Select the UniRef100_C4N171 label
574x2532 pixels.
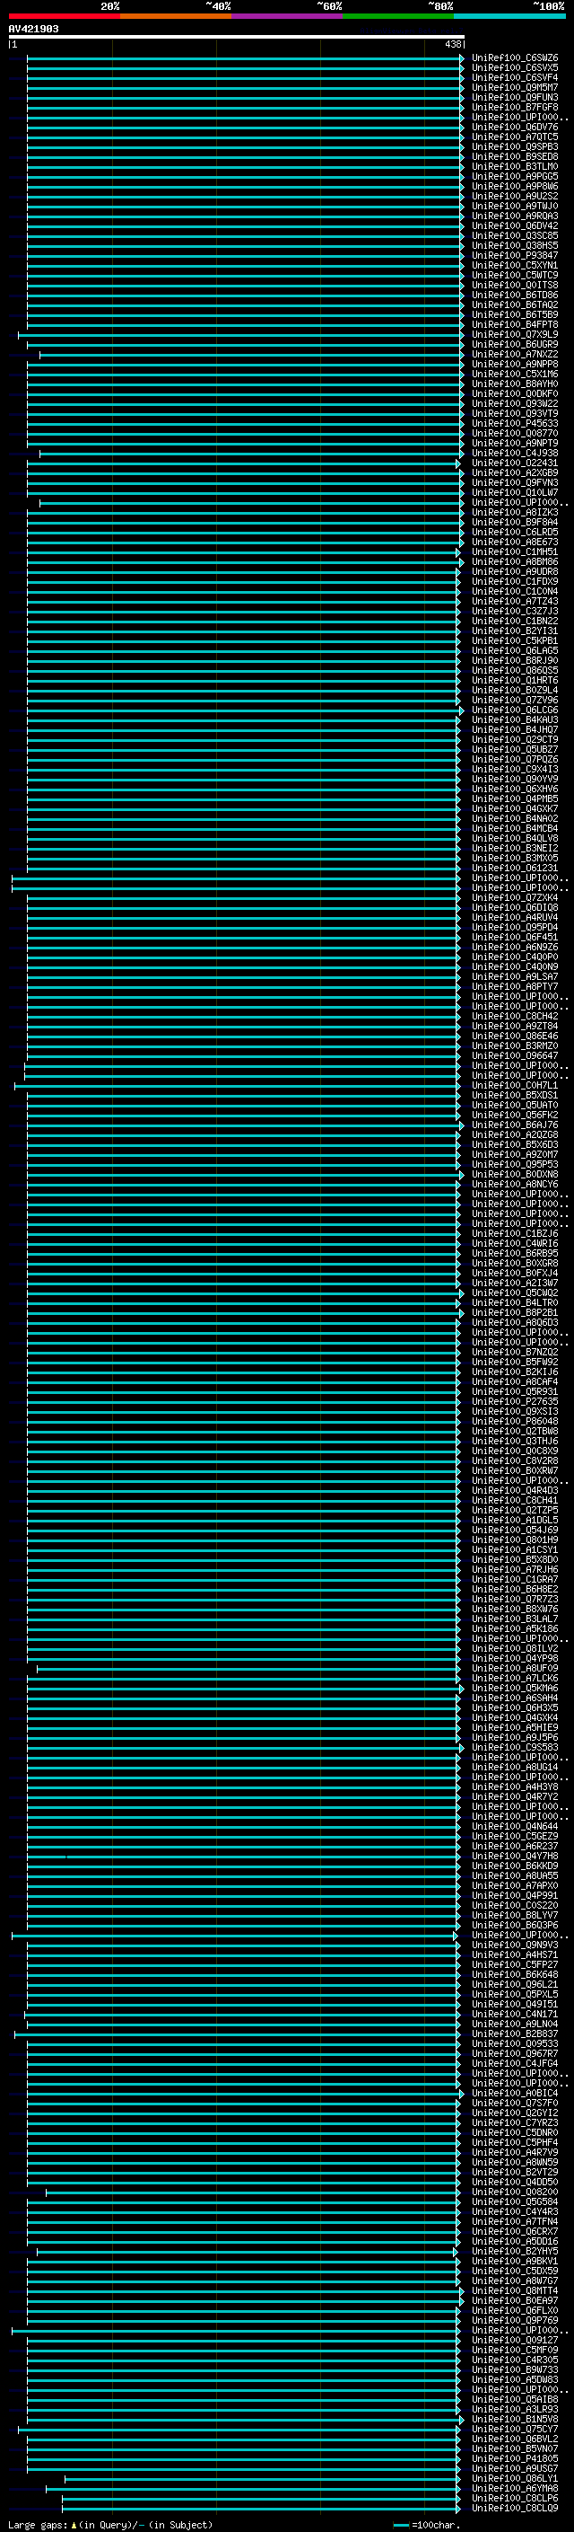click(x=515, y=2014)
